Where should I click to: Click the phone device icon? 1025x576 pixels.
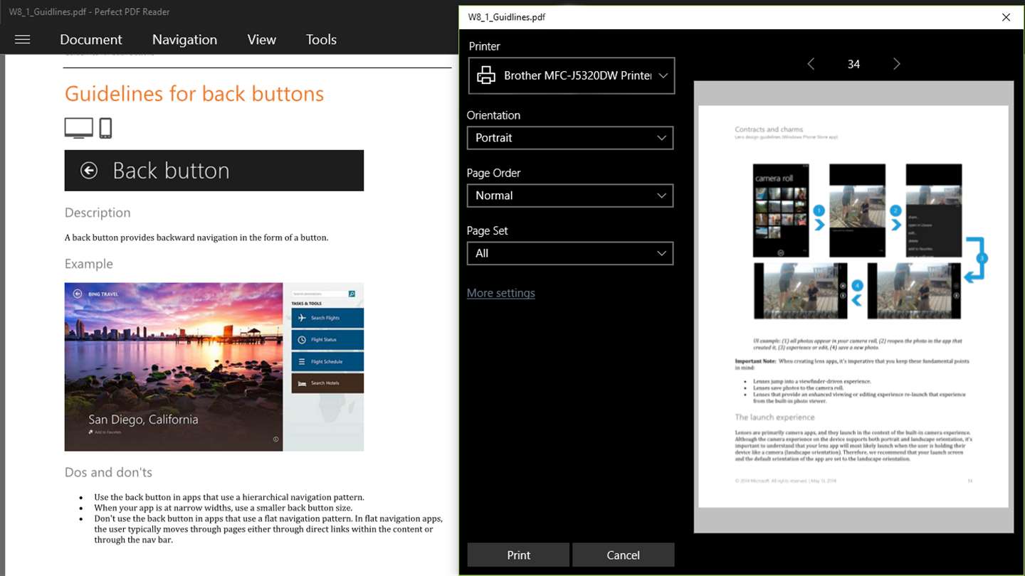point(105,128)
